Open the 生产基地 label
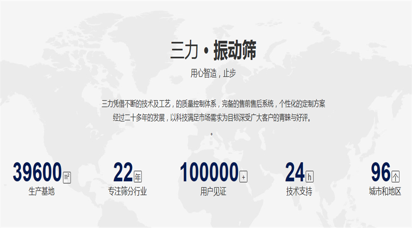412x228 pixels. coord(42,192)
